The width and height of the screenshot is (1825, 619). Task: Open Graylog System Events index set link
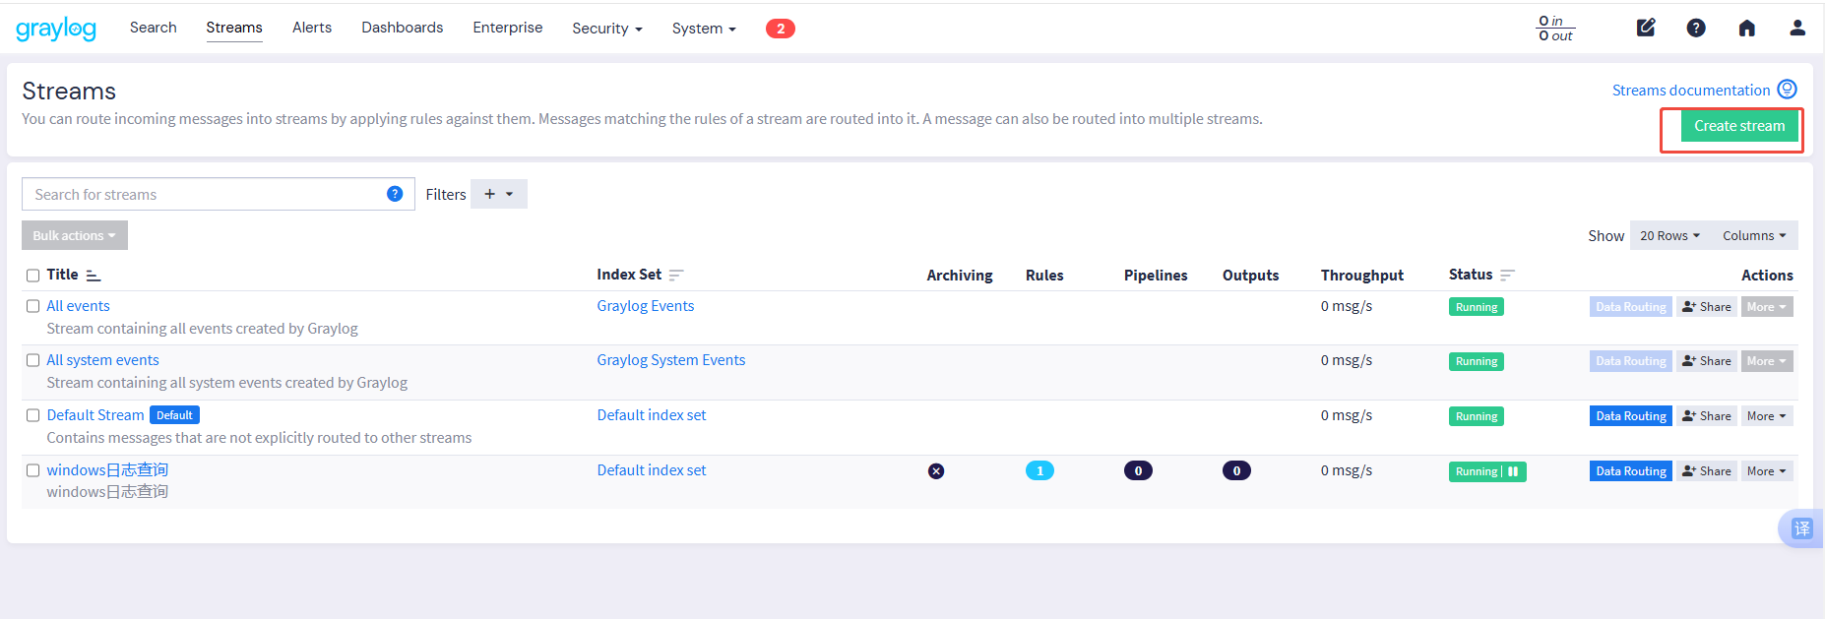tap(671, 360)
